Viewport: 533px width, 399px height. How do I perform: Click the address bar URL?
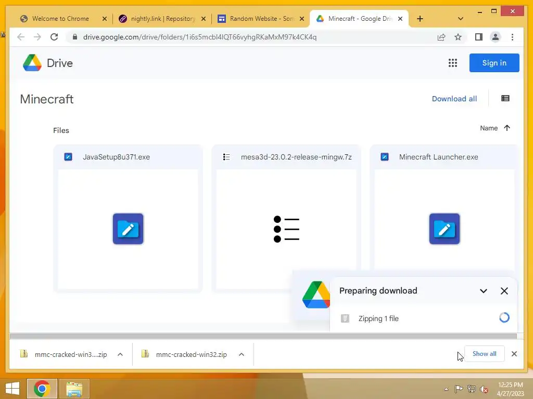tap(200, 37)
